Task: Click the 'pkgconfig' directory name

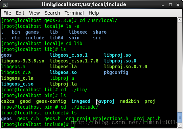Action: [x=116, y=72]
